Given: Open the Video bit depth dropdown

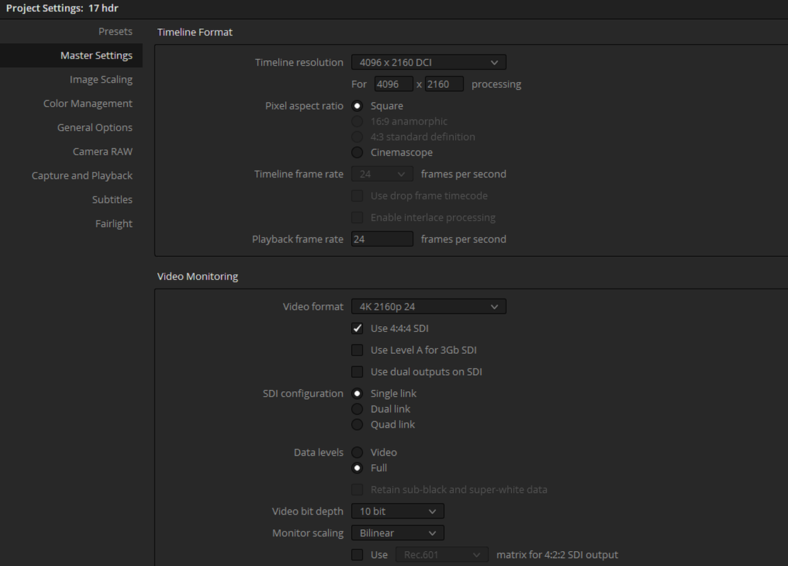Looking at the screenshot, I should pos(397,512).
